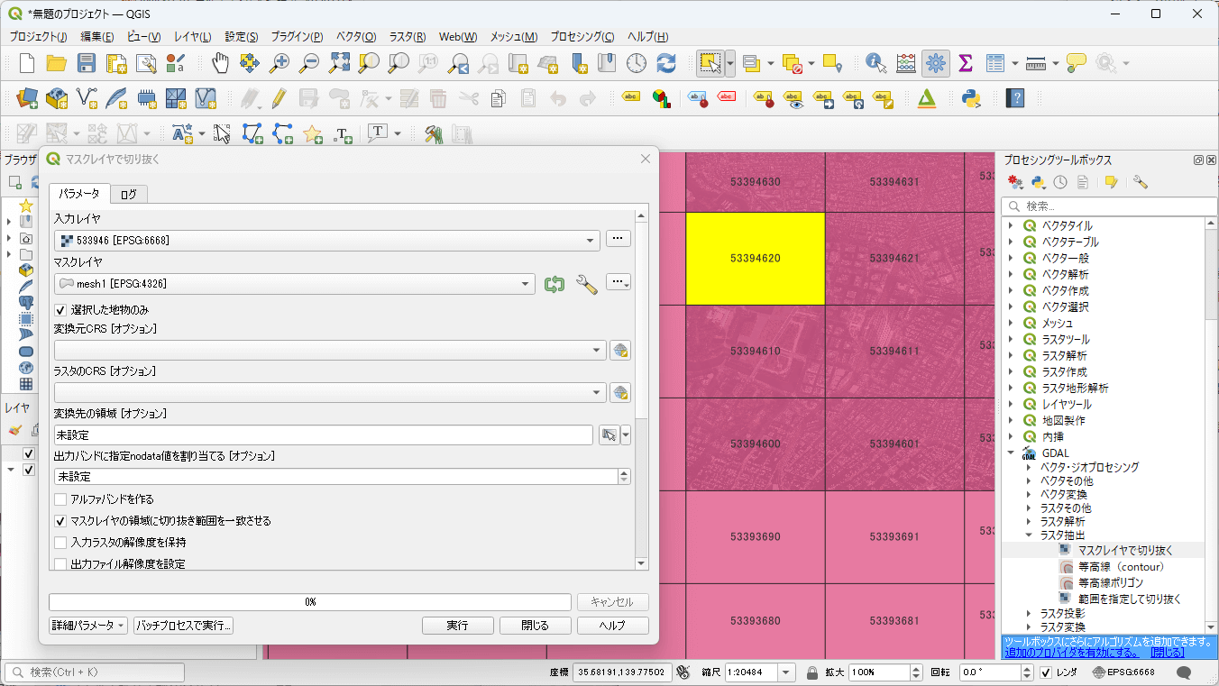The height and width of the screenshot is (686, 1219).
Task: Open the Statistical Summary sigma icon
Action: (965, 63)
